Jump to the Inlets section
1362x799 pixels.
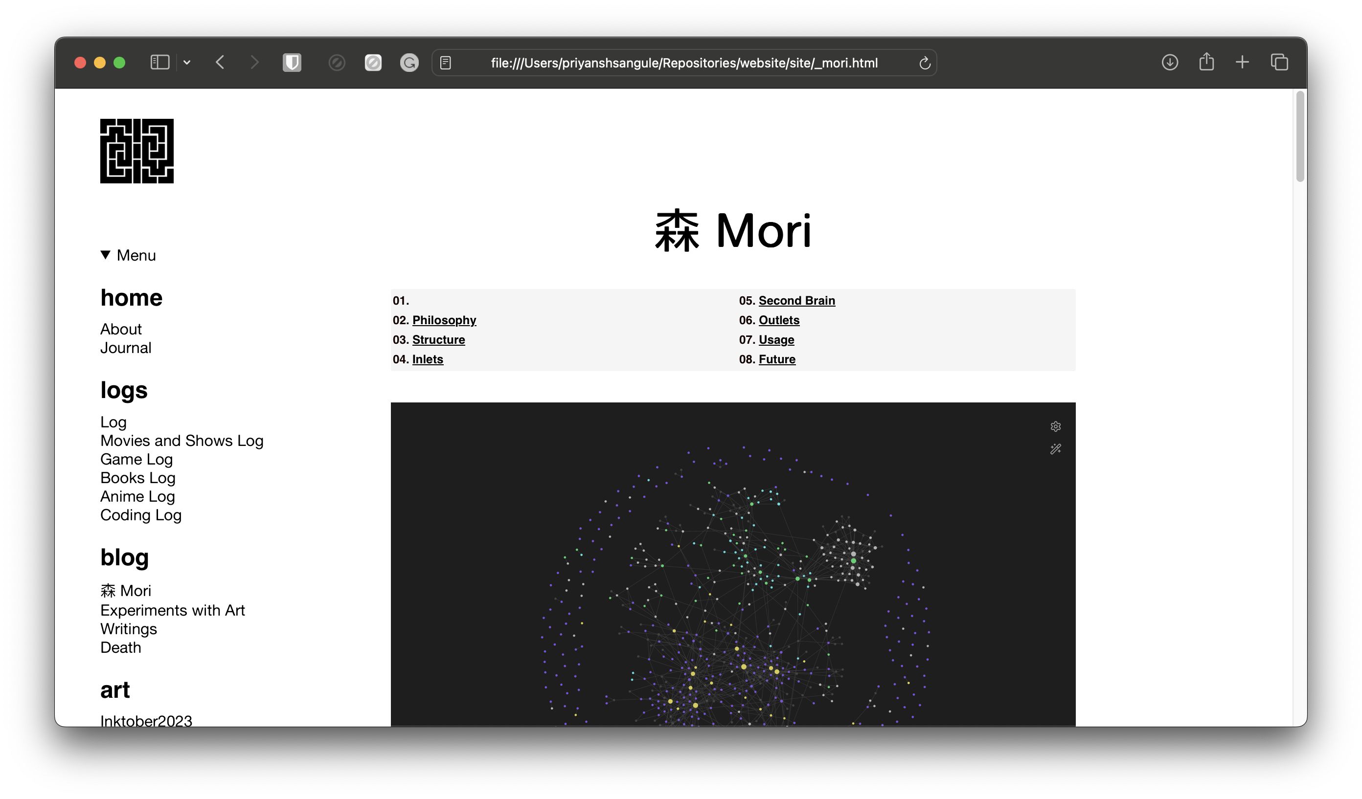428,359
